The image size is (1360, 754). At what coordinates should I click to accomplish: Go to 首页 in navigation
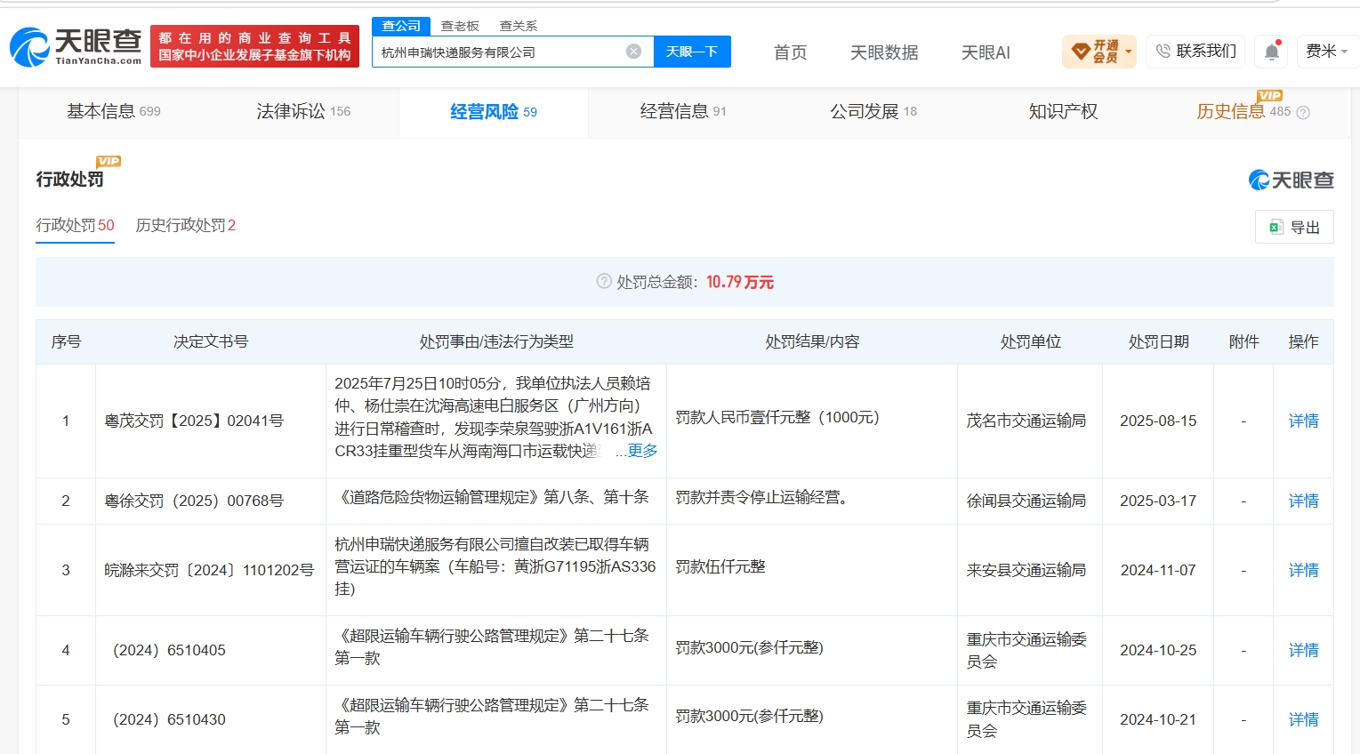(790, 52)
